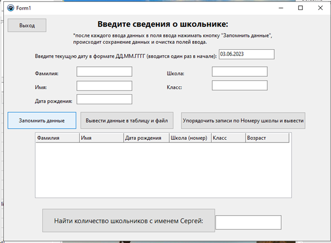Focus the current date field with 03.06.2023
The width and height of the screenshot is (331, 243).
point(247,55)
